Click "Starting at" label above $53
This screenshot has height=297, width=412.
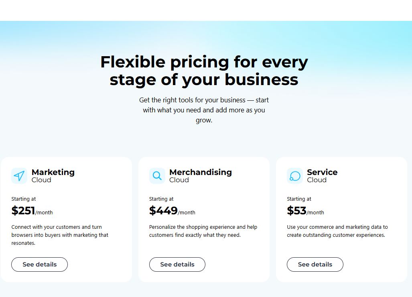tap(299, 199)
